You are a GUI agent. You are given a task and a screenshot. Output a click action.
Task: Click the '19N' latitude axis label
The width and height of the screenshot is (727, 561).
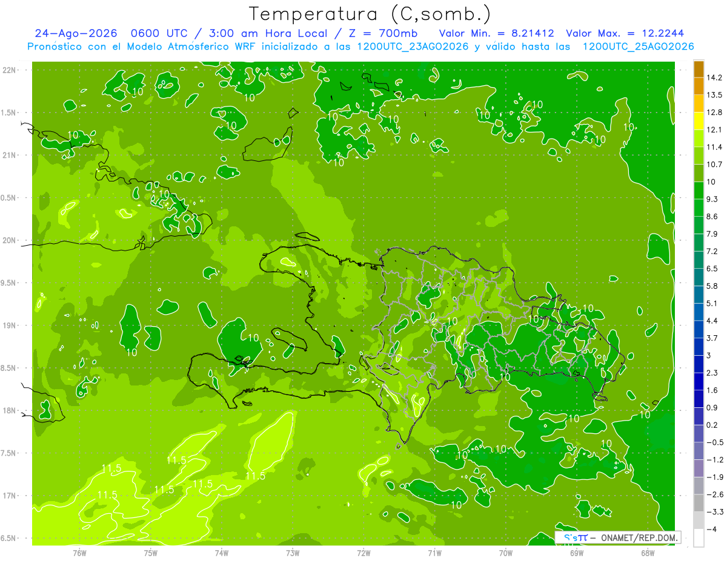pos(8,326)
